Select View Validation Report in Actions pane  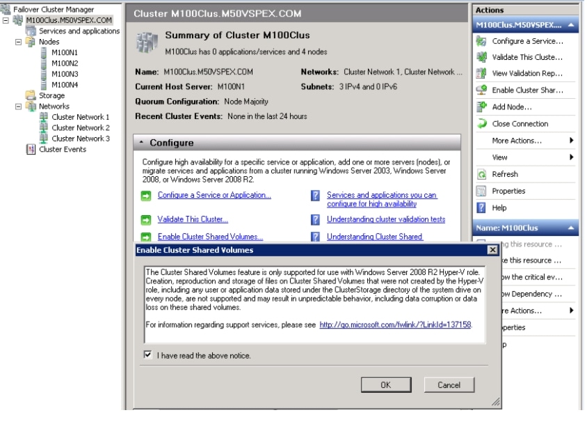click(x=527, y=73)
